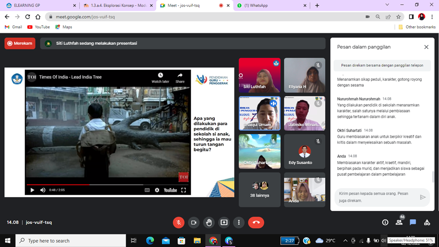Click the Merekam recording indicator
The height and width of the screenshot is (247, 439).
tap(20, 43)
